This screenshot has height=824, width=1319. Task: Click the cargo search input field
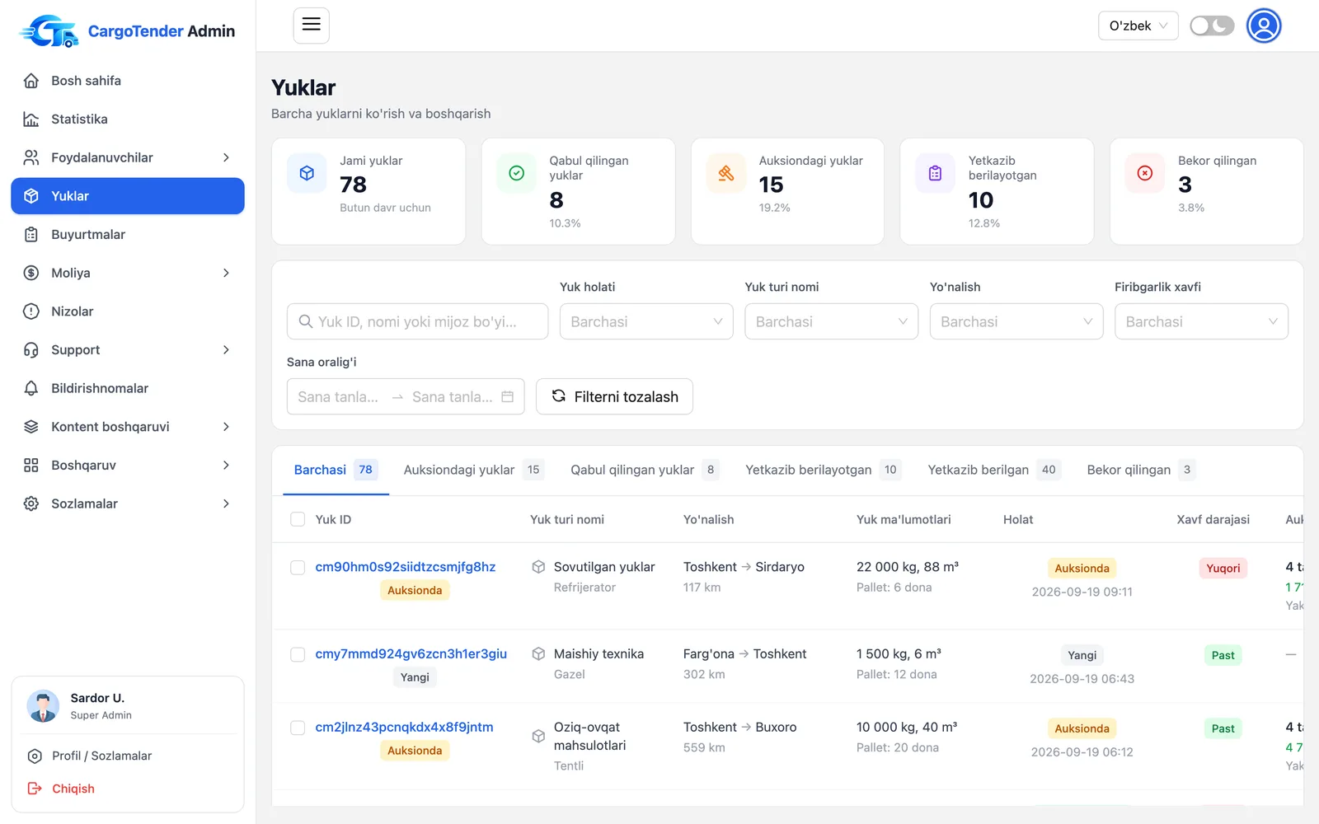pyautogui.click(x=417, y=321)
